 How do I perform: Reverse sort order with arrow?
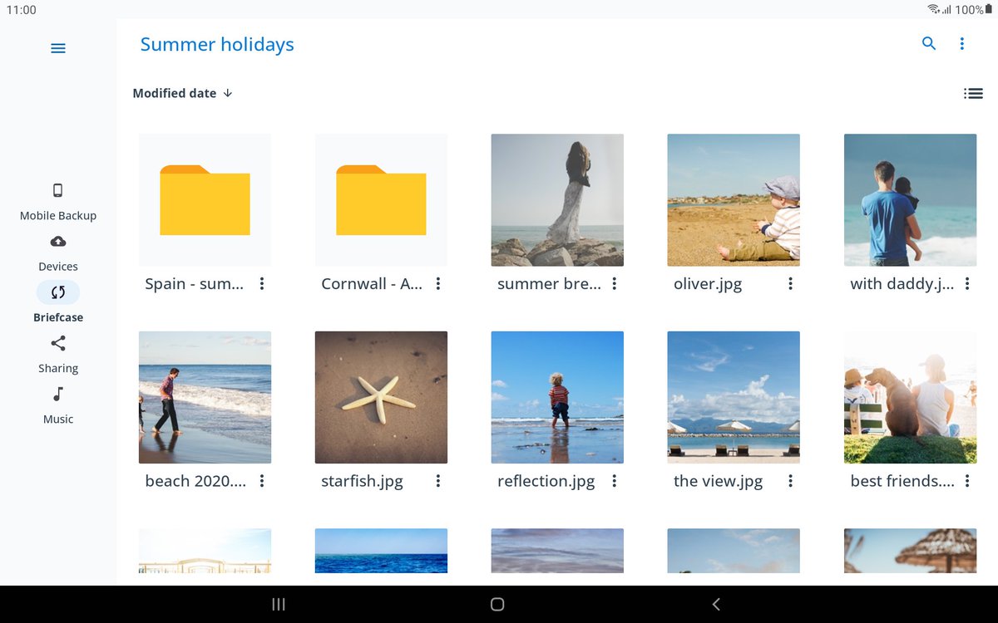coord(228,93)
